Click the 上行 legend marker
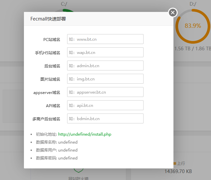 175,163
